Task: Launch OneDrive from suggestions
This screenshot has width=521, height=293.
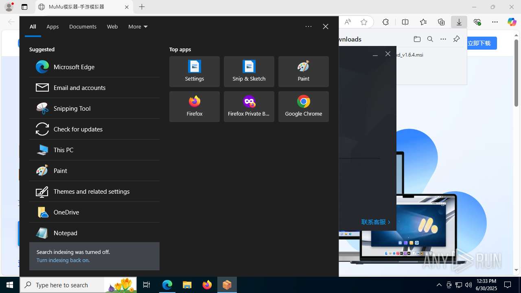Action: 94,212
